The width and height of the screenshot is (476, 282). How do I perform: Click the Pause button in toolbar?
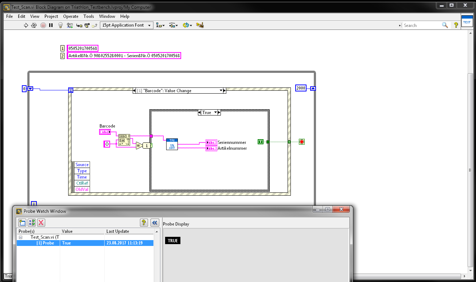tap(51, 26)
